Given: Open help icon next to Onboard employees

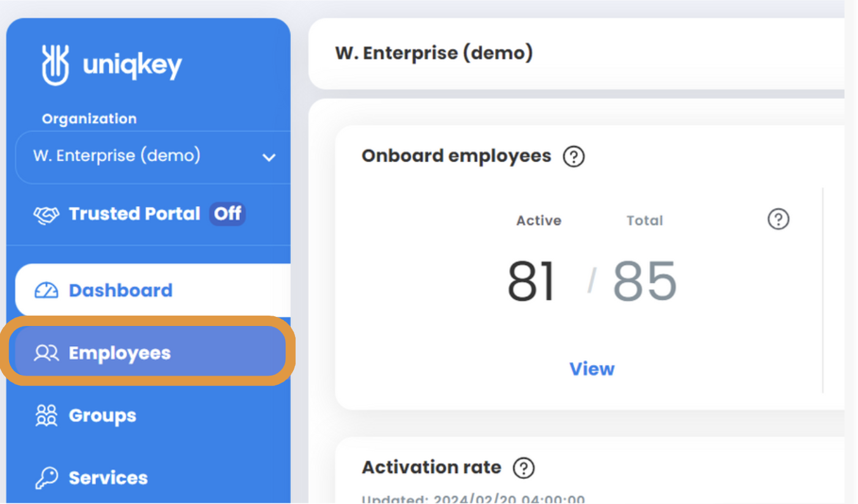Looking at the screenshot, I should point(573,157).
